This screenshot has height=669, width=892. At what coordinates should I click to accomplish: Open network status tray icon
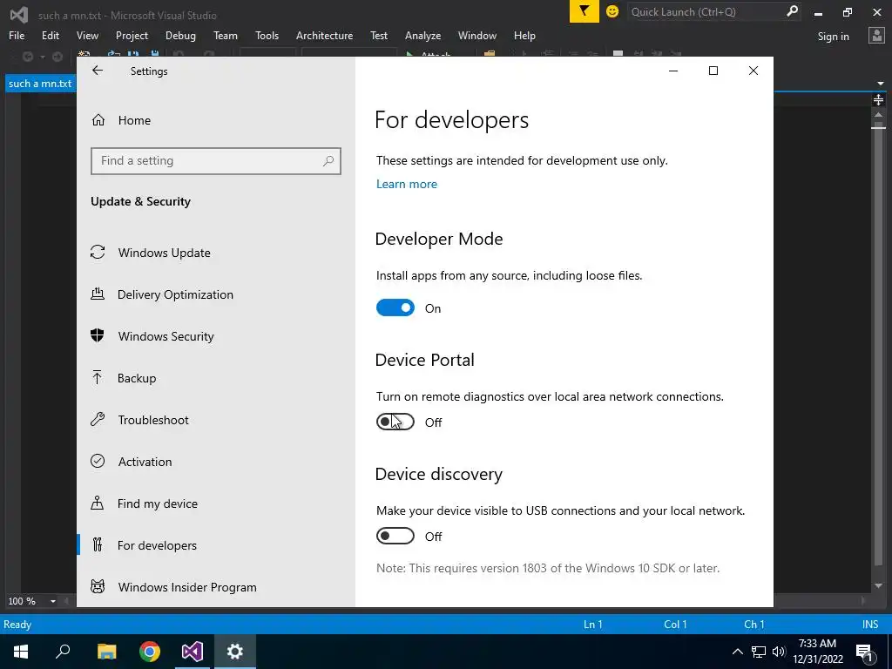coord(759,652)
